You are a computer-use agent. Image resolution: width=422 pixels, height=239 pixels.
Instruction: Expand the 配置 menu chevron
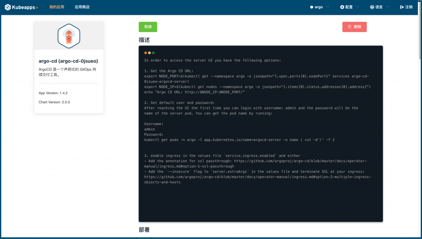coord(358,7)
